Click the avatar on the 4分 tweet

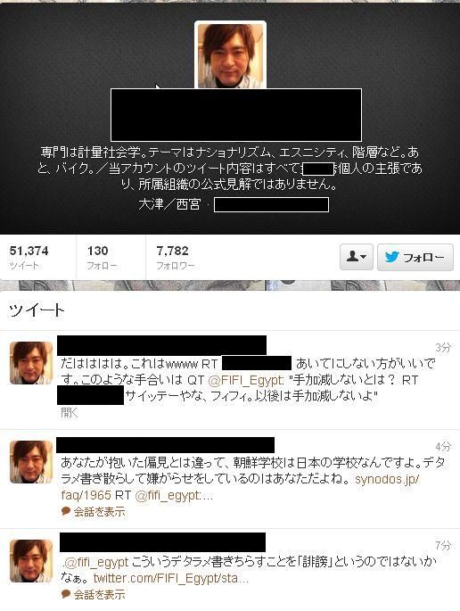click(31, 462)
